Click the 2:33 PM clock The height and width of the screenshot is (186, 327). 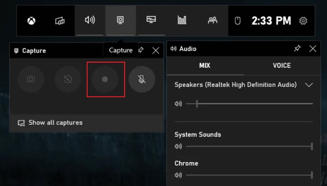271,21
